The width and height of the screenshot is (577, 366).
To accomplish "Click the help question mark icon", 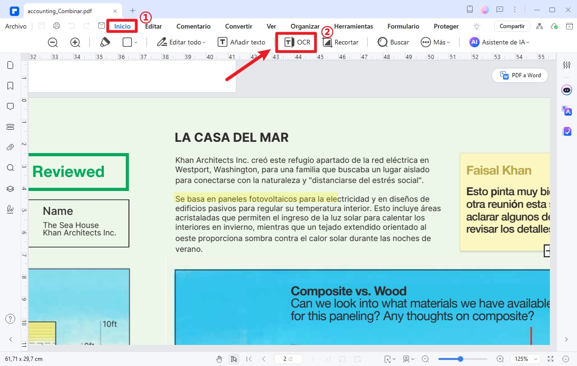I will (10, 319).
